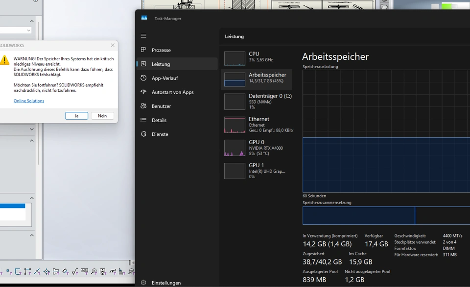Screen dimensions: 470x287
Task: Collapse the section containing the blue list item
Action: 32,198
